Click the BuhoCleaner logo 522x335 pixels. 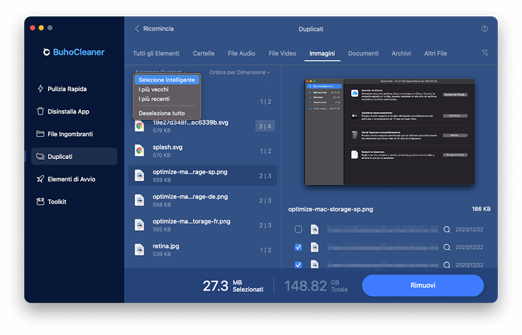pyautogui.click(x=74, y=52)
